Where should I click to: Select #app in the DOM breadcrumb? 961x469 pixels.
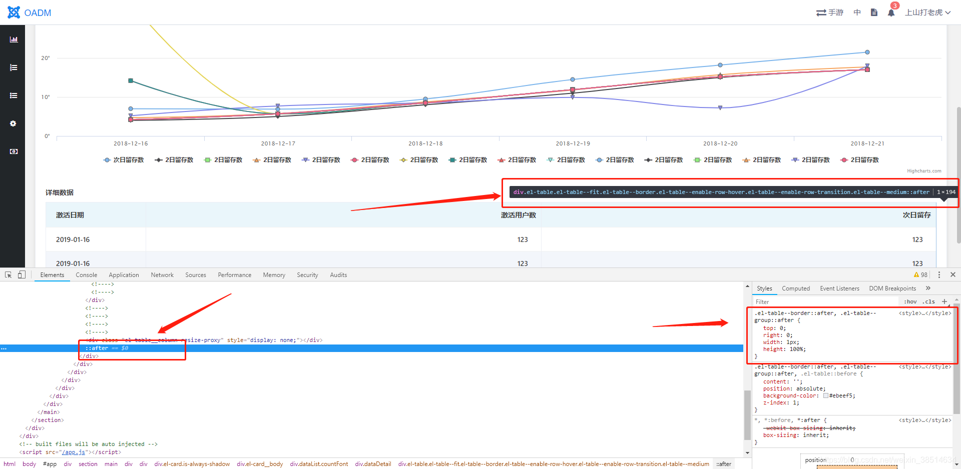50,464
